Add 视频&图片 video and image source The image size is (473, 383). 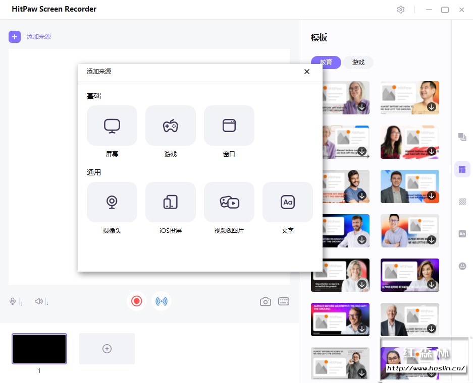[x=229, y=202]
